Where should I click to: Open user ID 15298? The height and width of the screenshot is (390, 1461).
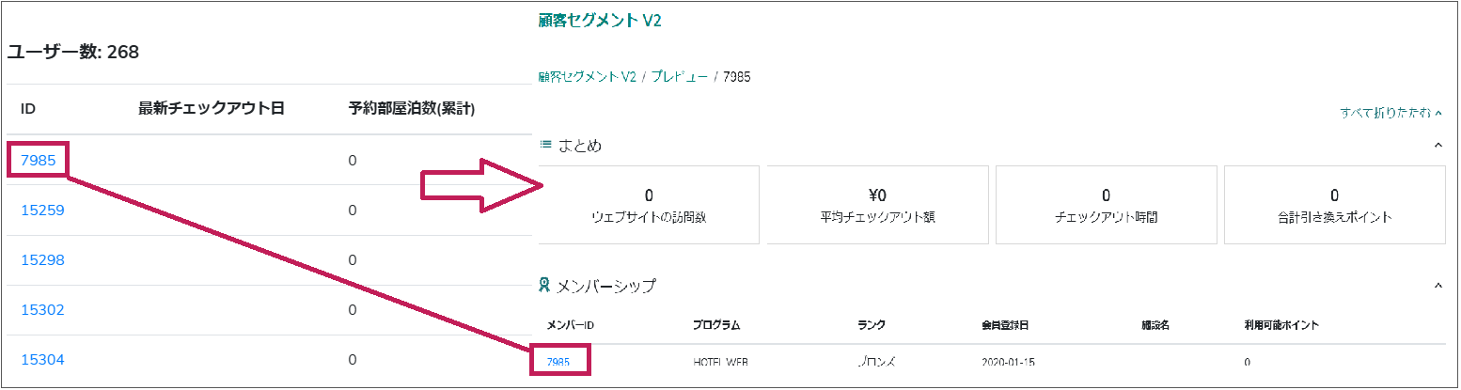click(42, 260)
